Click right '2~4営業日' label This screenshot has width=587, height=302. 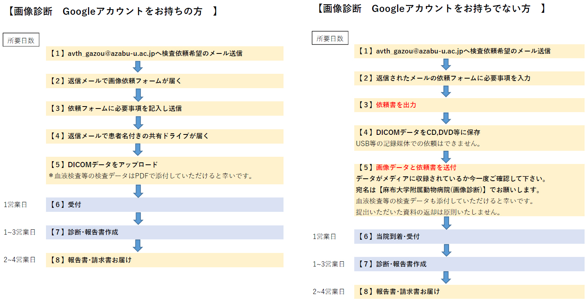[x=329, y=292]
